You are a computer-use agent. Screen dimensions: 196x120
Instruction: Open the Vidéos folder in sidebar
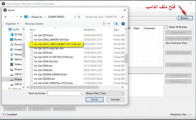[x=16, y=64]
